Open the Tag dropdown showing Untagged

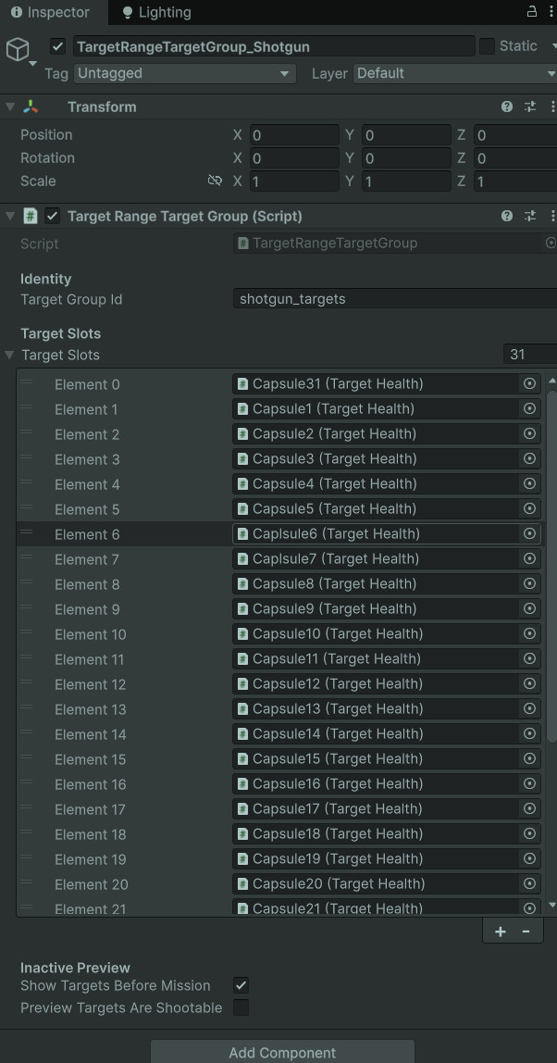(x=185, y=73)
